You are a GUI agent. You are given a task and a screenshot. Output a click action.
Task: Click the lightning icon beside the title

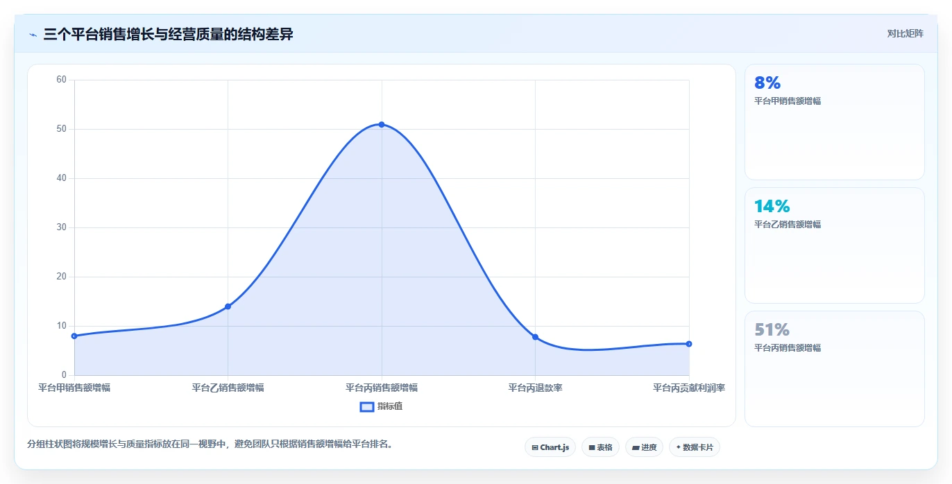click(33, 34)
